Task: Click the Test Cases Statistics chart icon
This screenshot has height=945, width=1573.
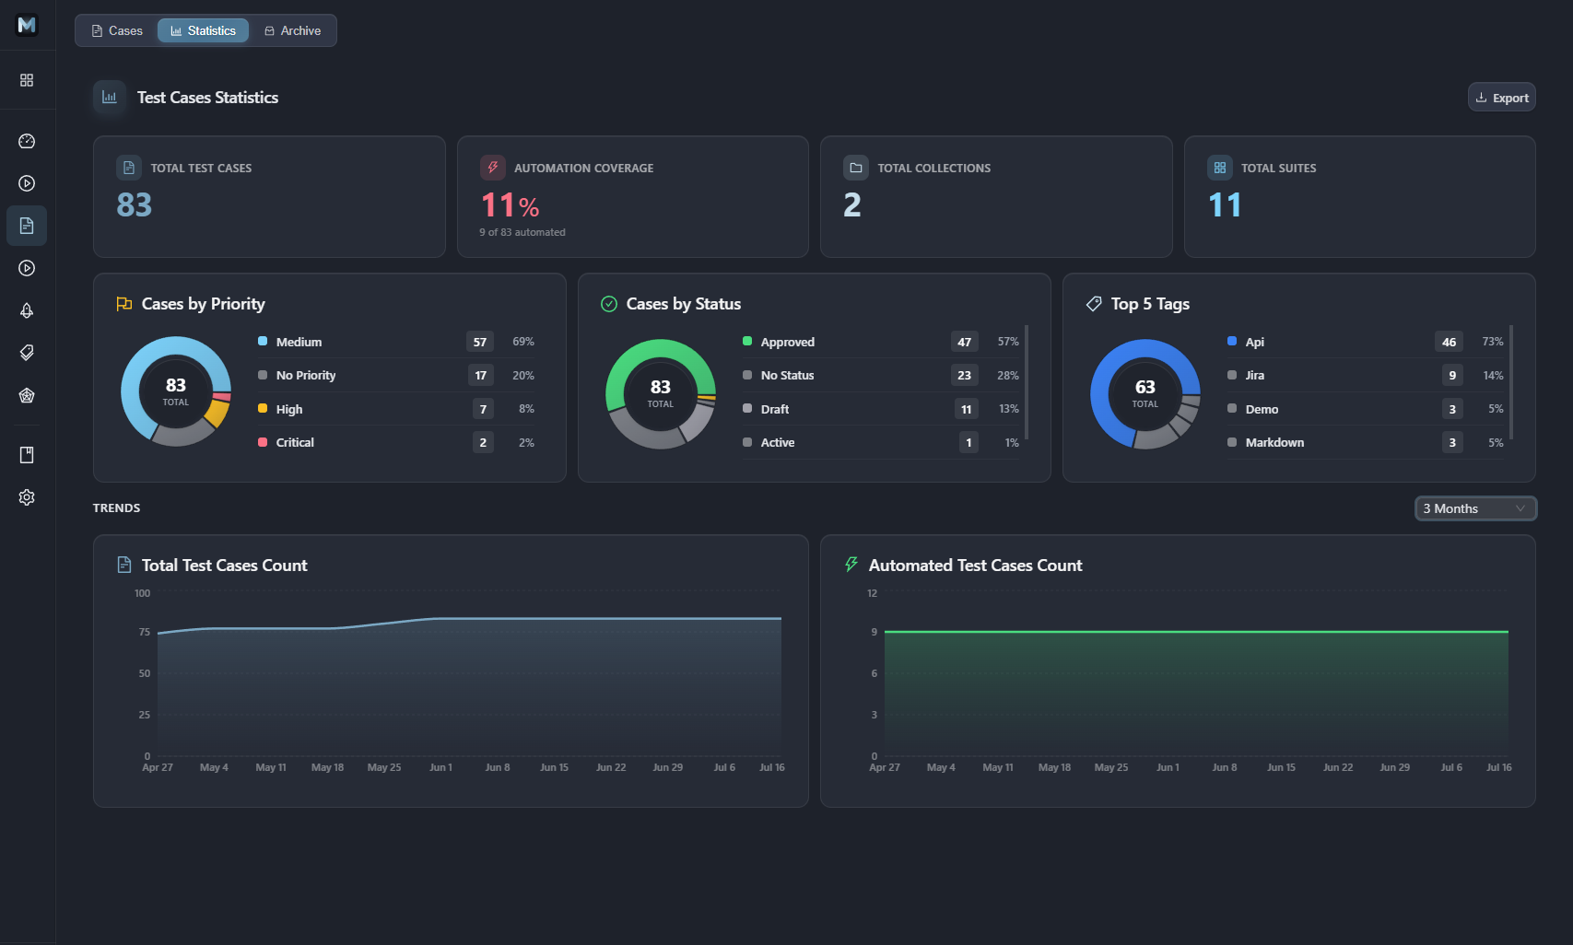Action: click(x=110, y=97)
